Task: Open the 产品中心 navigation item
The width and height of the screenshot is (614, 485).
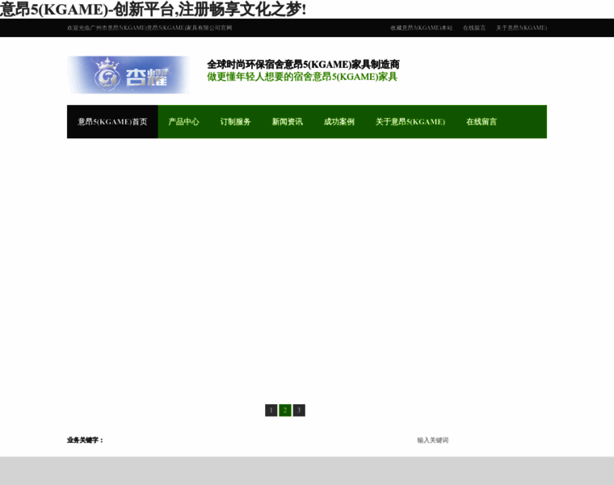Action: pos(183,122)
